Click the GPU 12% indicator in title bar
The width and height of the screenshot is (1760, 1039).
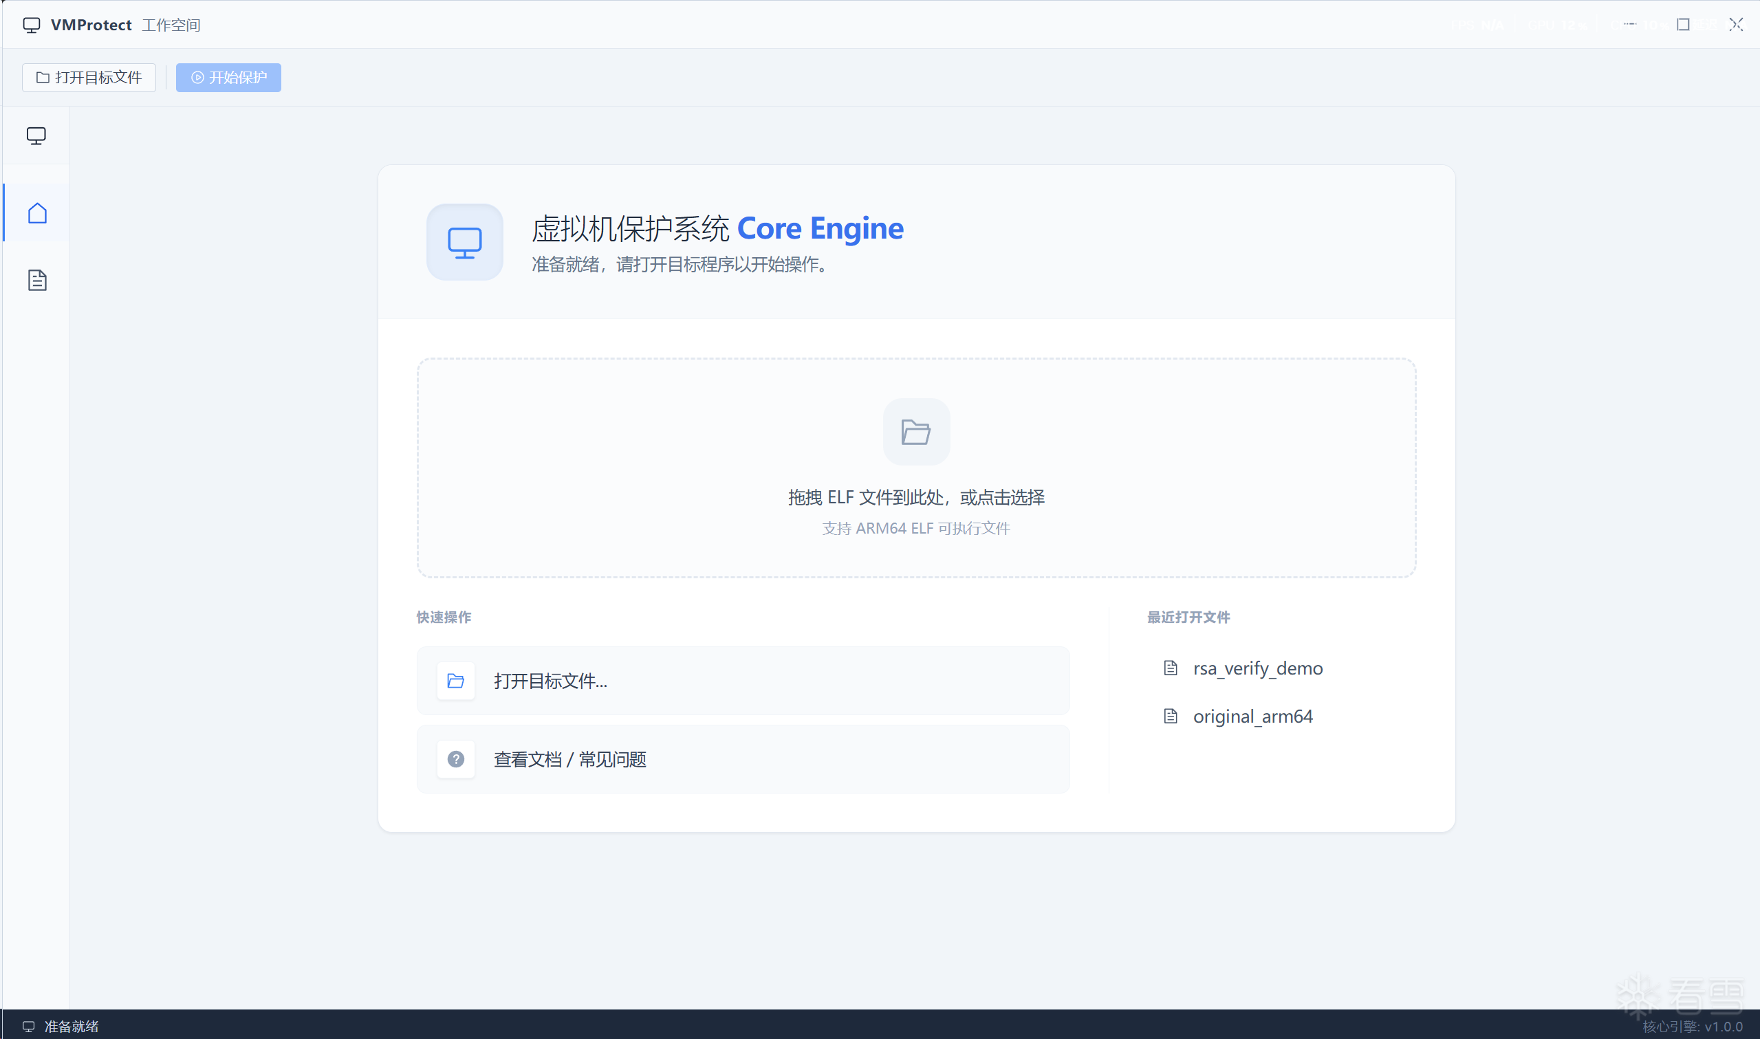[1558, 25]
